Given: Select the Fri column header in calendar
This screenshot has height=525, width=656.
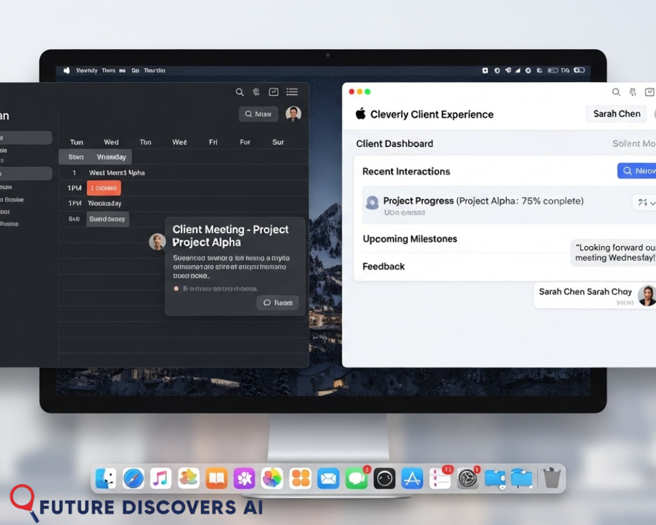Looking at the screenshot, I should pyautogui.click(x=213, y=142).
